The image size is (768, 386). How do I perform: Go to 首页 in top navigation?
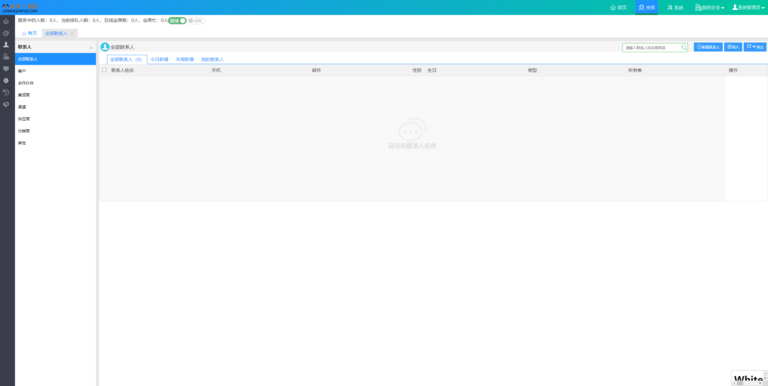click(619, 7)
